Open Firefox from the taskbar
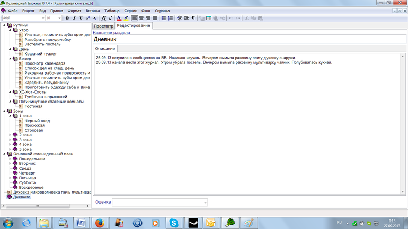The image size is (408, 229). (100, 223)
